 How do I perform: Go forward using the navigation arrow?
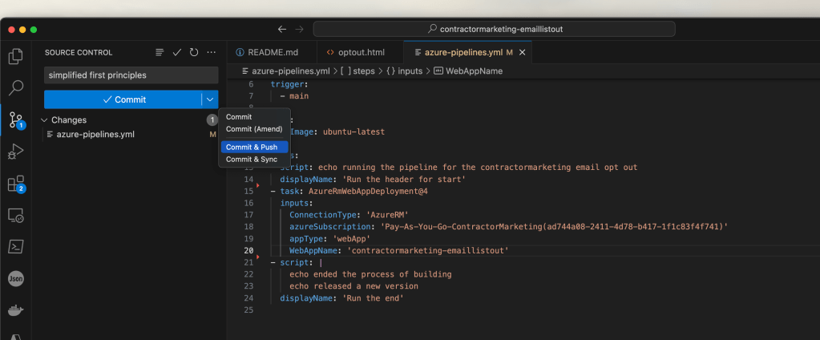[299, 30]
